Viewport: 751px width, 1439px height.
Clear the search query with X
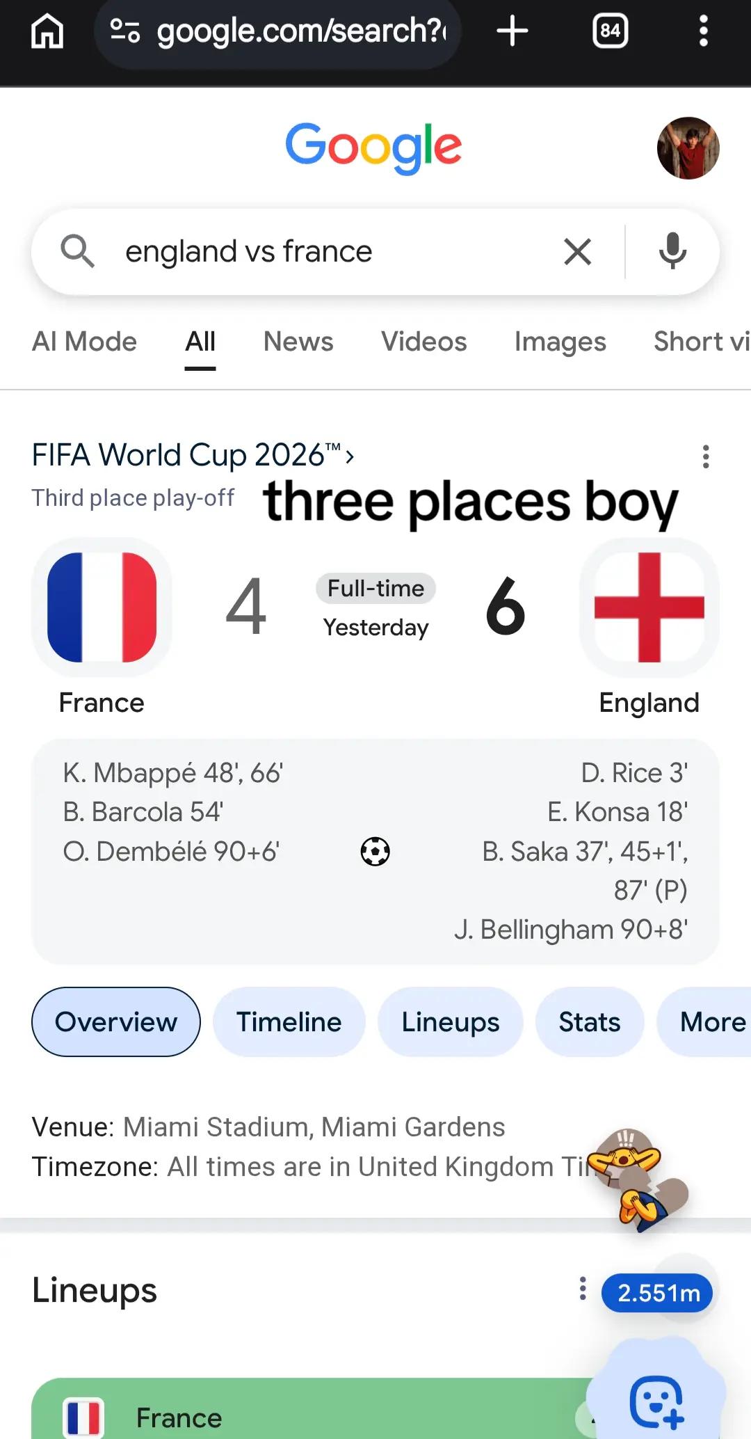pos(577,252)
